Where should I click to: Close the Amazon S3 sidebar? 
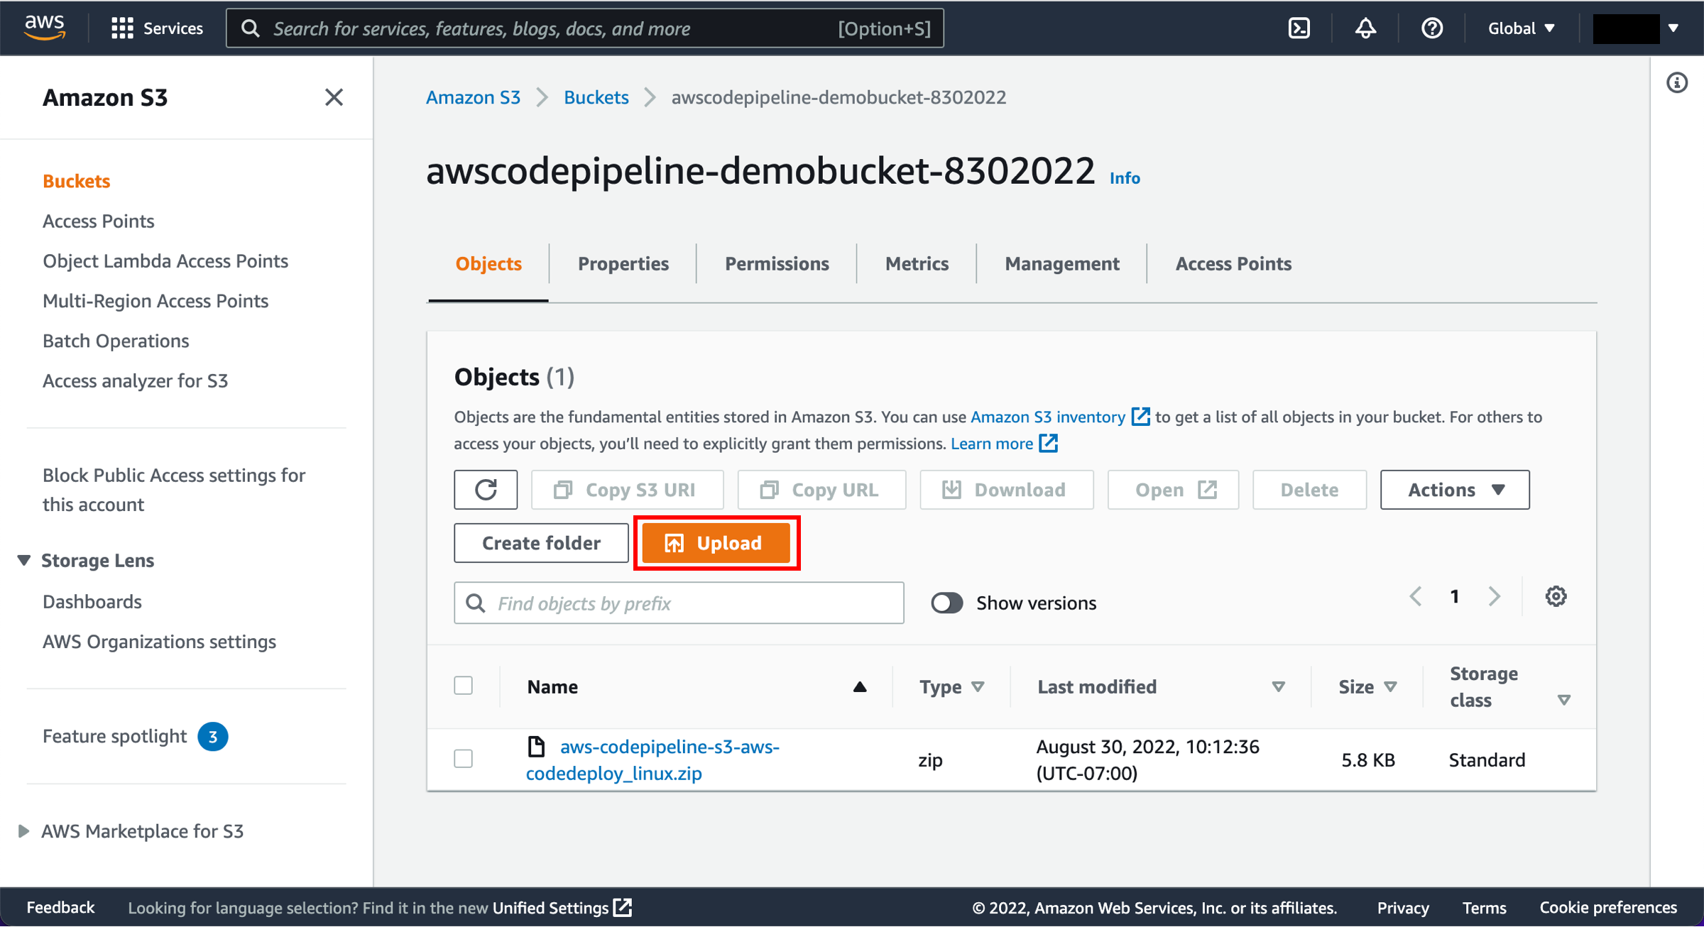pyautogui.click(x=334, y=97)
